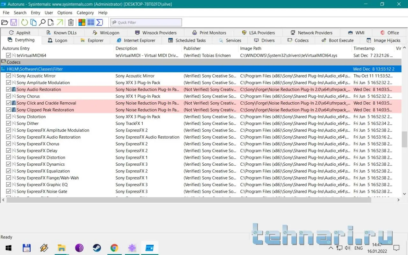Disable the Sony ExpressFX Noise Gate checkbox
This screenshot has height=255, width=408.
click(9, 191)
